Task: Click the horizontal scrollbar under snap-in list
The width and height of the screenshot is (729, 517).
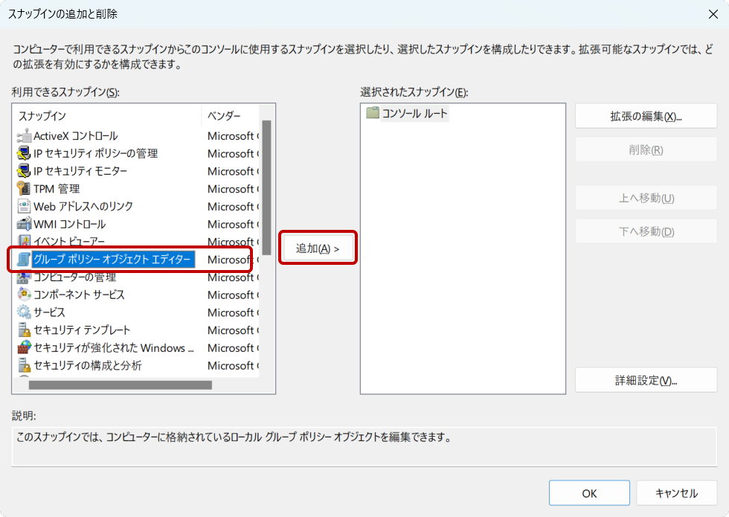Action: click(x=119, y=385)
